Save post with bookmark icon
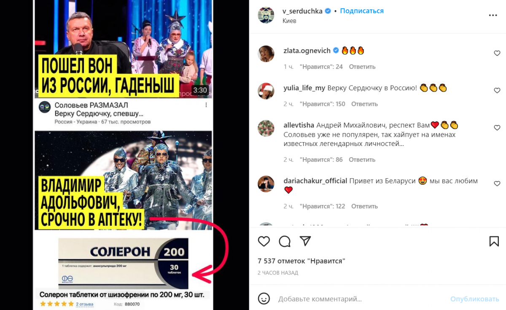This screenshot has width=506, height=310. point(494,241)
